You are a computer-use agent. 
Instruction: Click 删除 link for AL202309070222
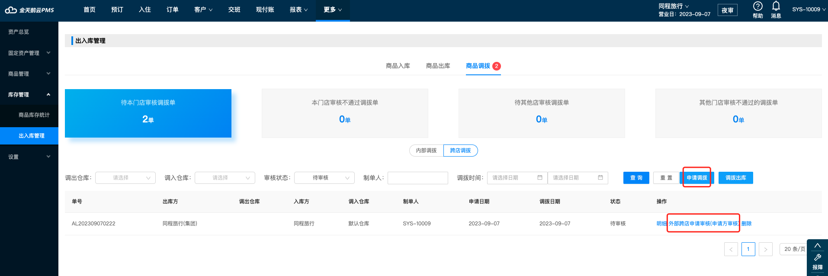tap(747, 224)
